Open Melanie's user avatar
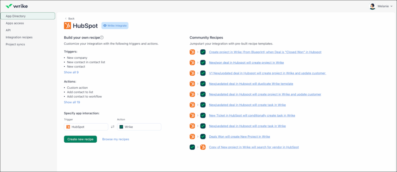The height and width of the screenshot is (172, 397). (x=373, y=7)
